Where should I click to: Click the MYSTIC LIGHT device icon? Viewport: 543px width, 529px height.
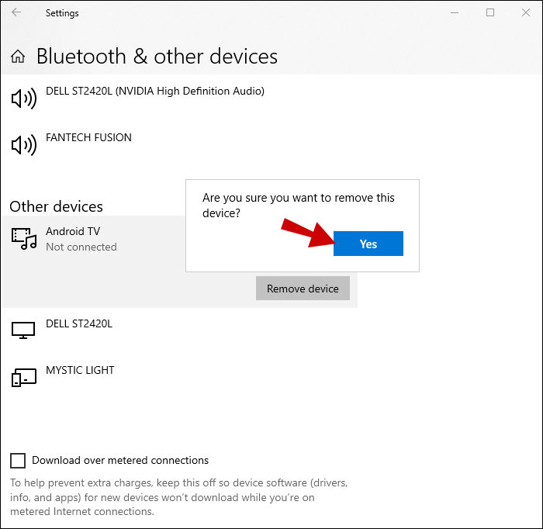point(23,378)
